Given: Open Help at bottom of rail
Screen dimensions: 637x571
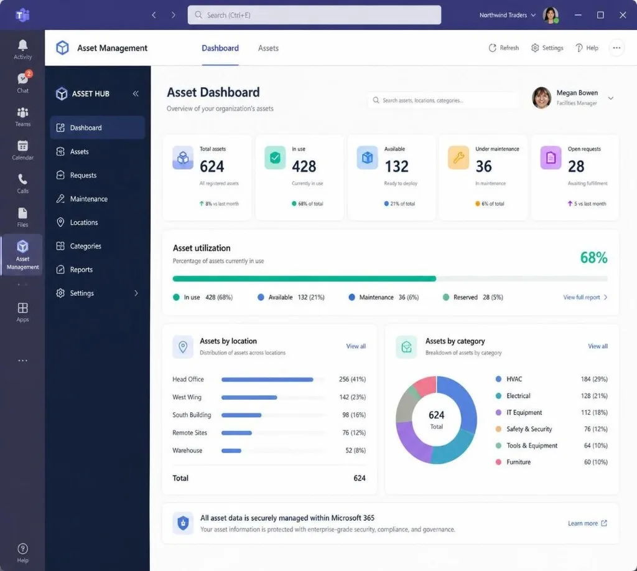Looking at the screenshot, I should (x=22, y=553).
